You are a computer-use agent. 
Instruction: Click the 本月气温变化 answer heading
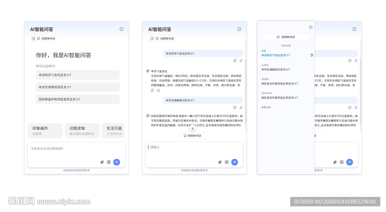pos(159,71)
